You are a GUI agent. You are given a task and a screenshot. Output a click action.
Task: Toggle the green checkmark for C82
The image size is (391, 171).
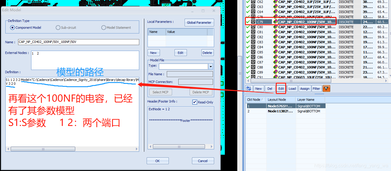coord(248,37)
